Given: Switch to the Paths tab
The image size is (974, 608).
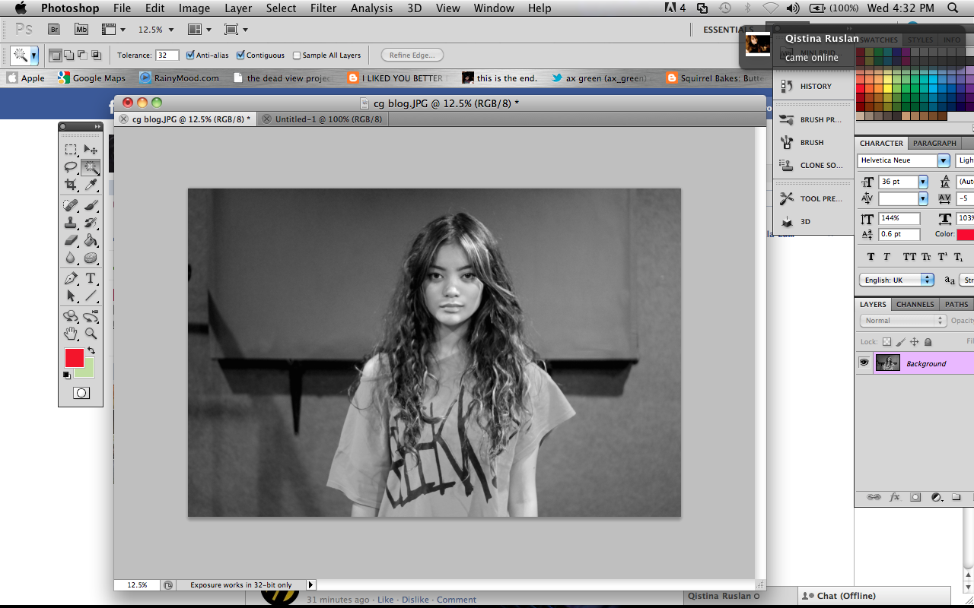Looking at the screenshot, I should 956,304.
